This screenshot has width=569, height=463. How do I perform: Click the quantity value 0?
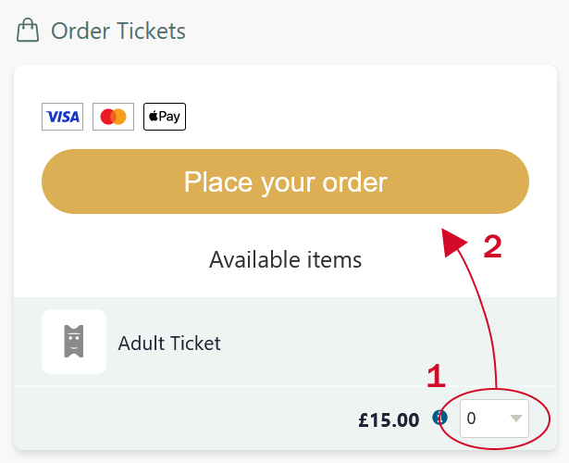tap(472, 419)
